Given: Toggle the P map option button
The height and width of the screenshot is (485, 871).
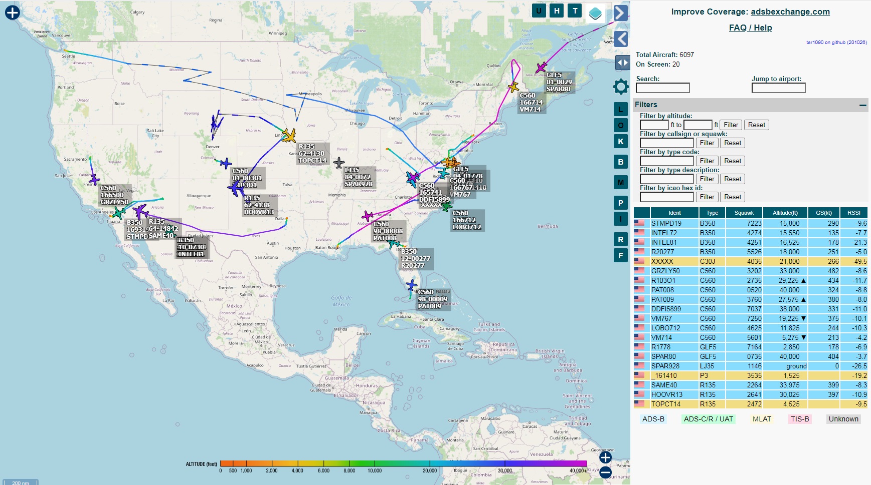Looking at the screenshot, I should click(x=621, y=203).
